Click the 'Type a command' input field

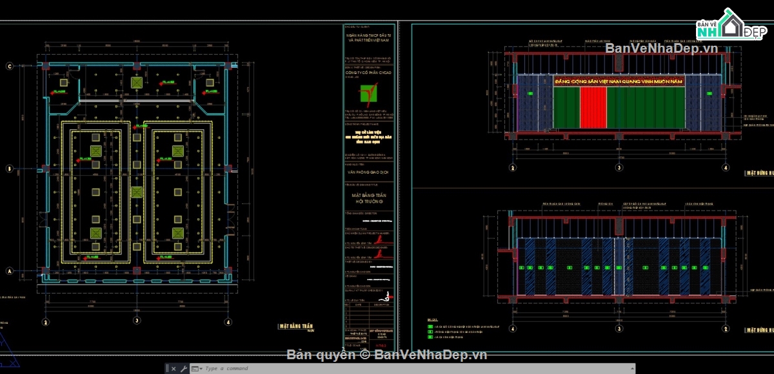[322, 369]
